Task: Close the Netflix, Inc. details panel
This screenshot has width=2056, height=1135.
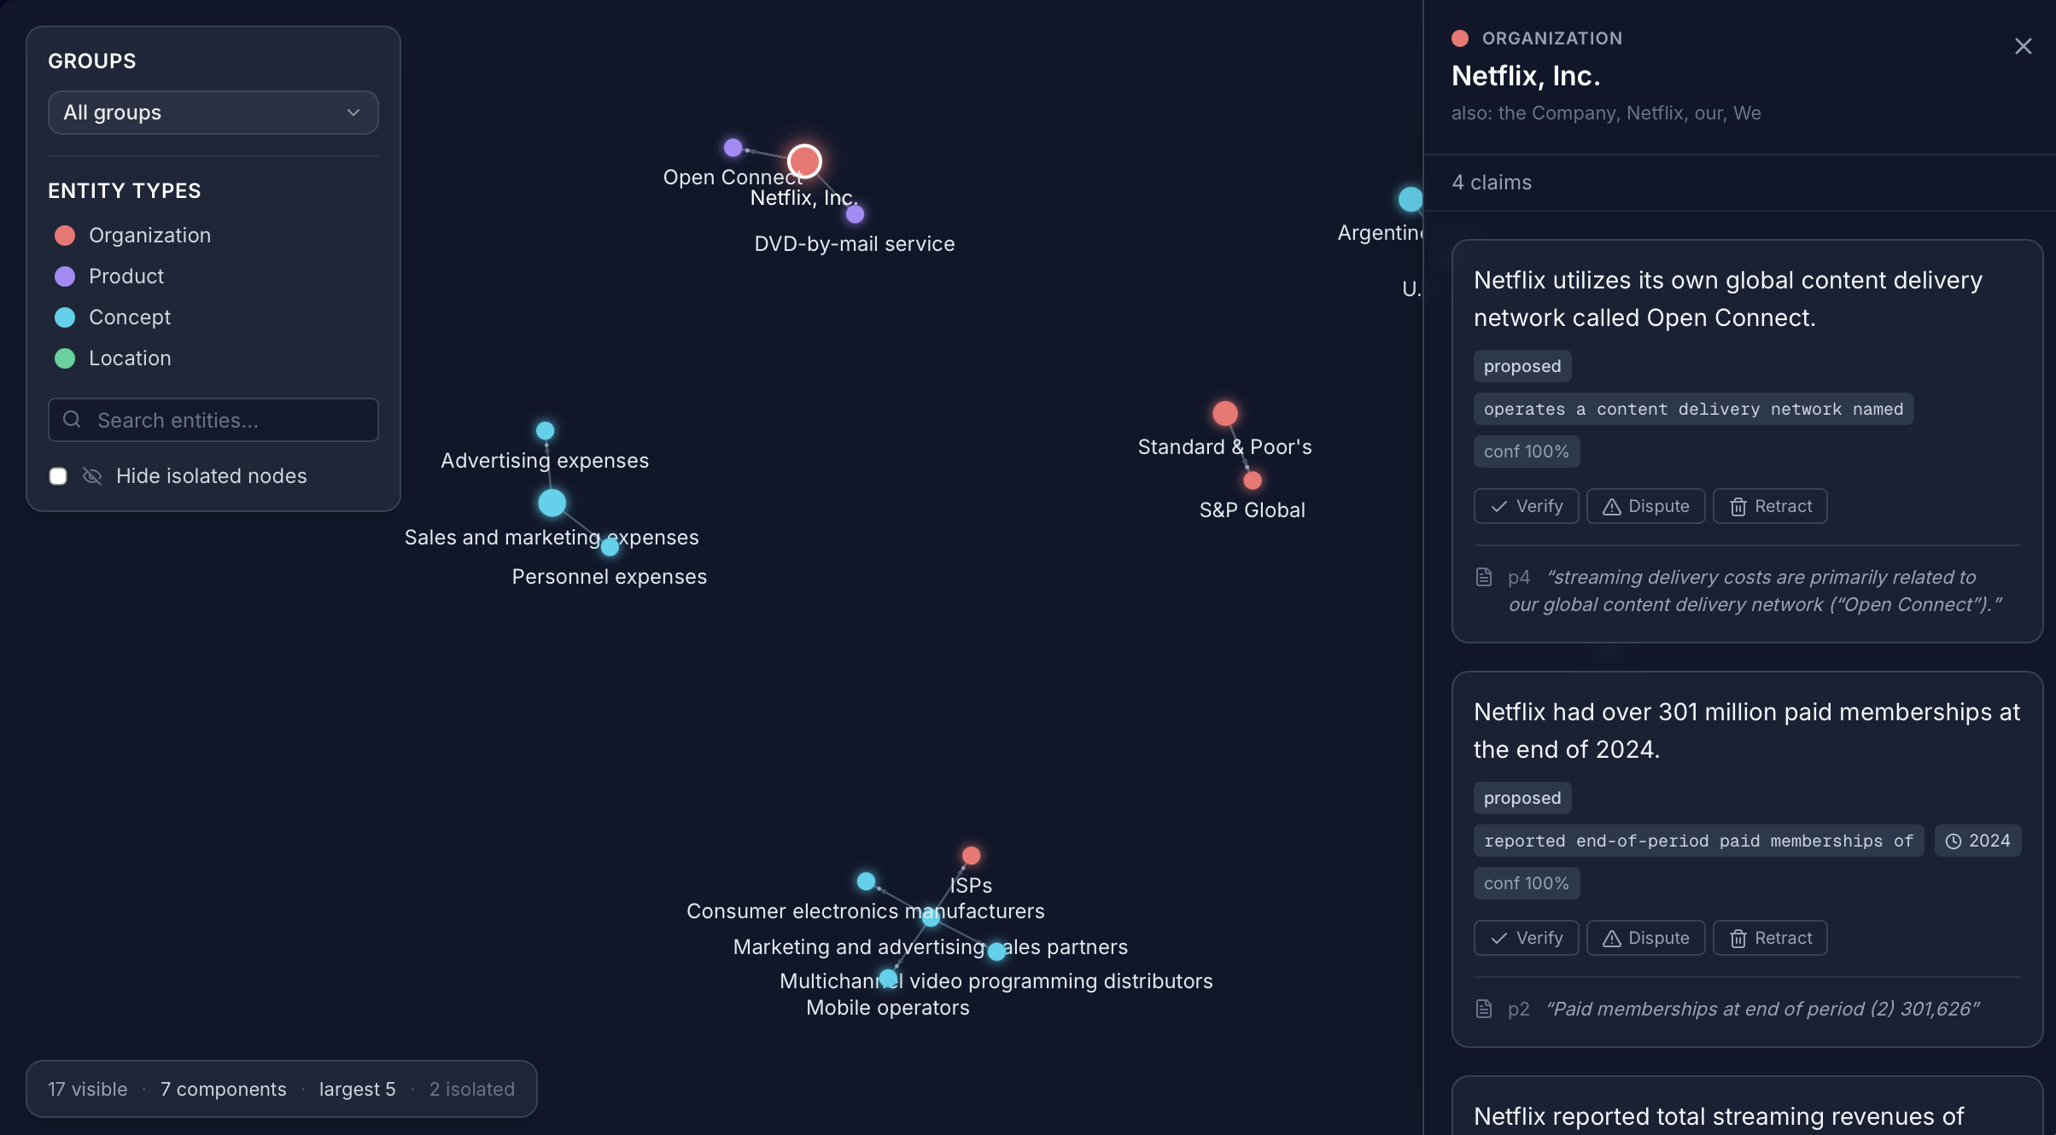Action: click(x=2023, y=46)
